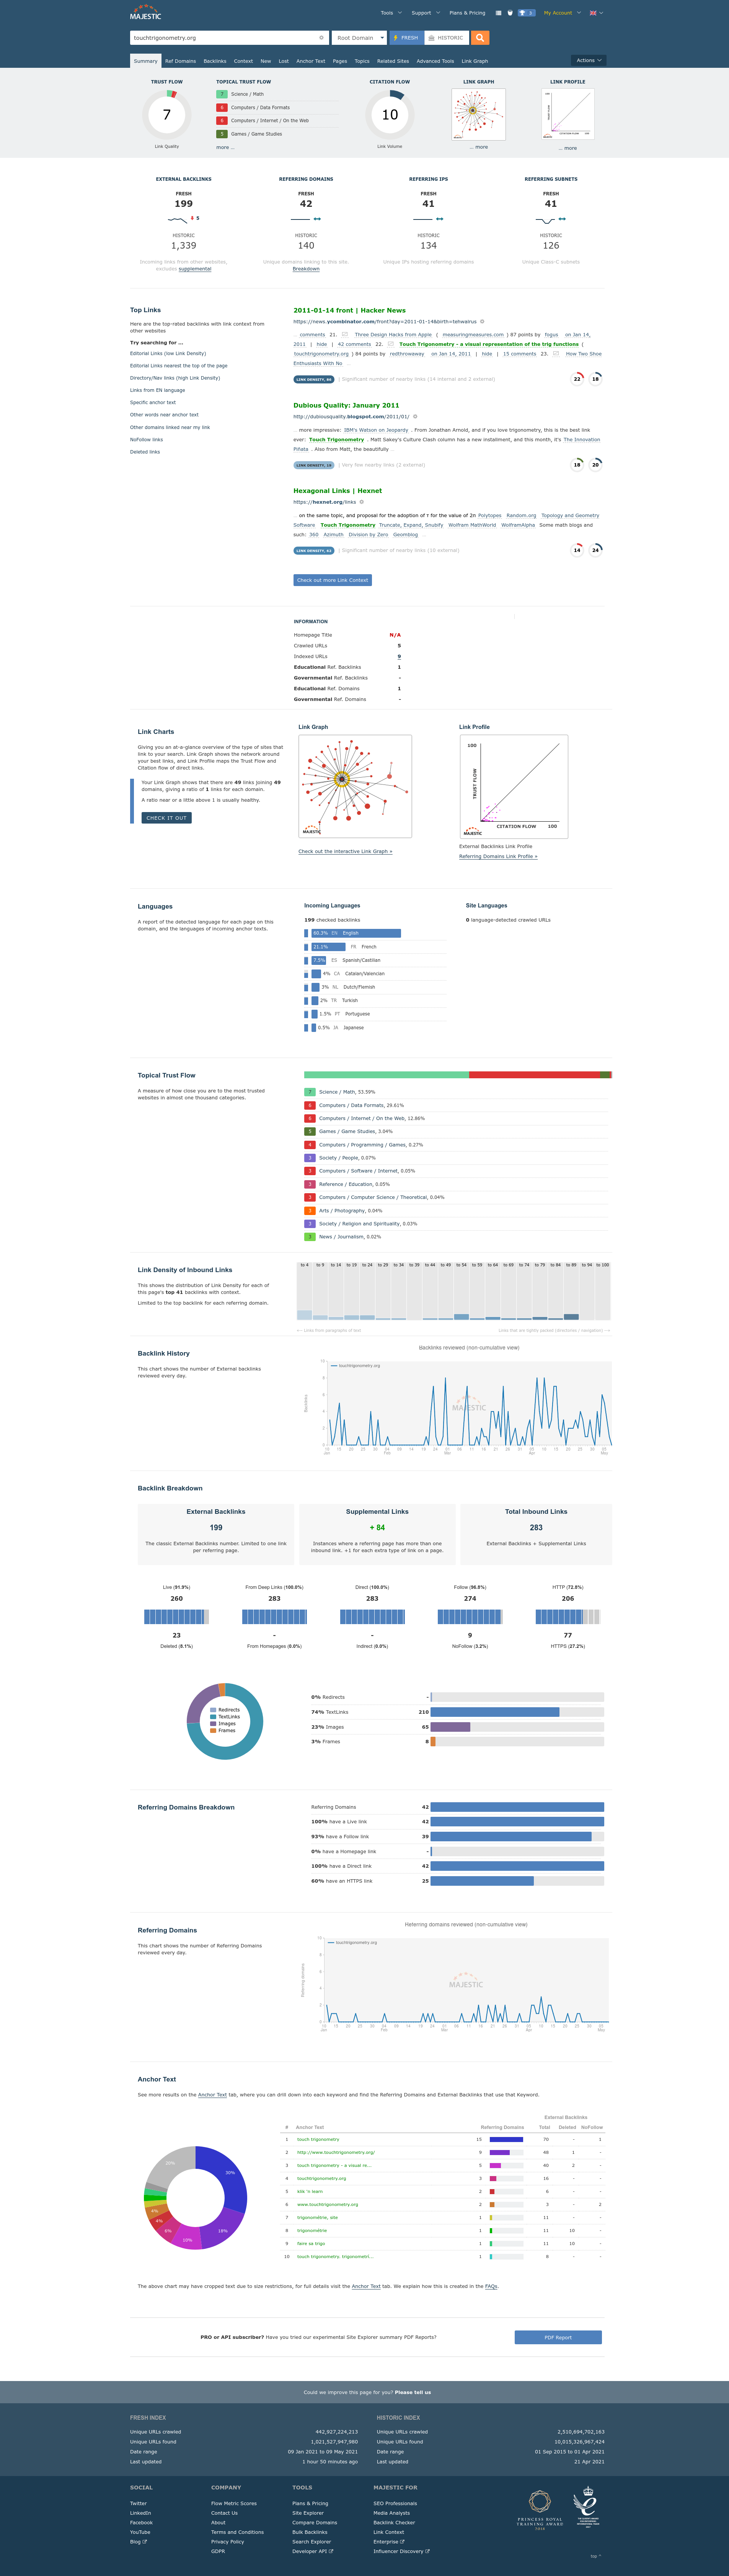Switch to Related Sites tab
729x2576 pixels.
[x=393, y=61]
